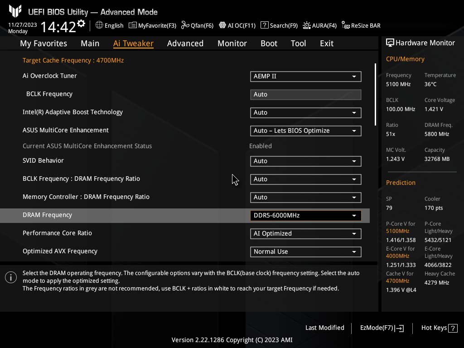The height and width of the screenshot is (348, 464).
Task: Select the Ai Tweaker tab
Action: (x=133, y=43)
